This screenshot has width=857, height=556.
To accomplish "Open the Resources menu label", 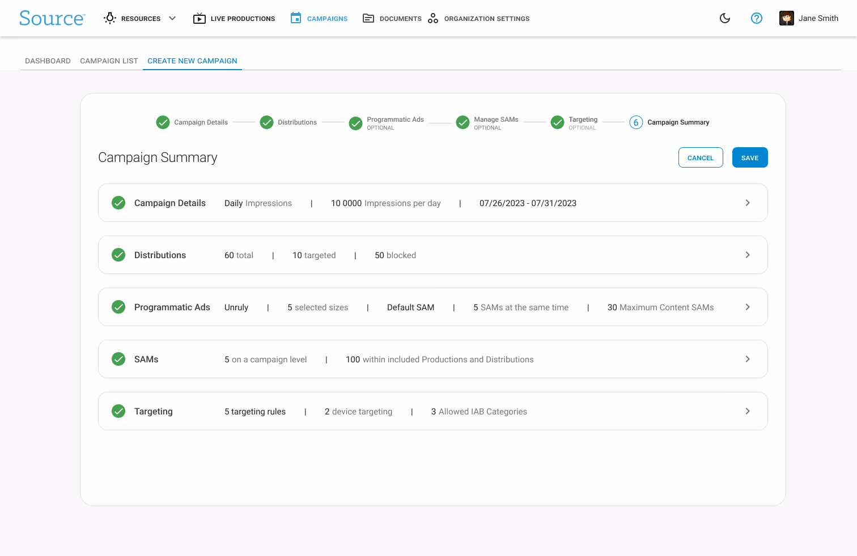I will (x=141, y=19).
